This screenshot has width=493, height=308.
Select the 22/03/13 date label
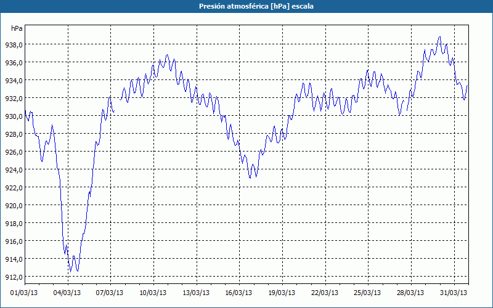click(325, 293)
